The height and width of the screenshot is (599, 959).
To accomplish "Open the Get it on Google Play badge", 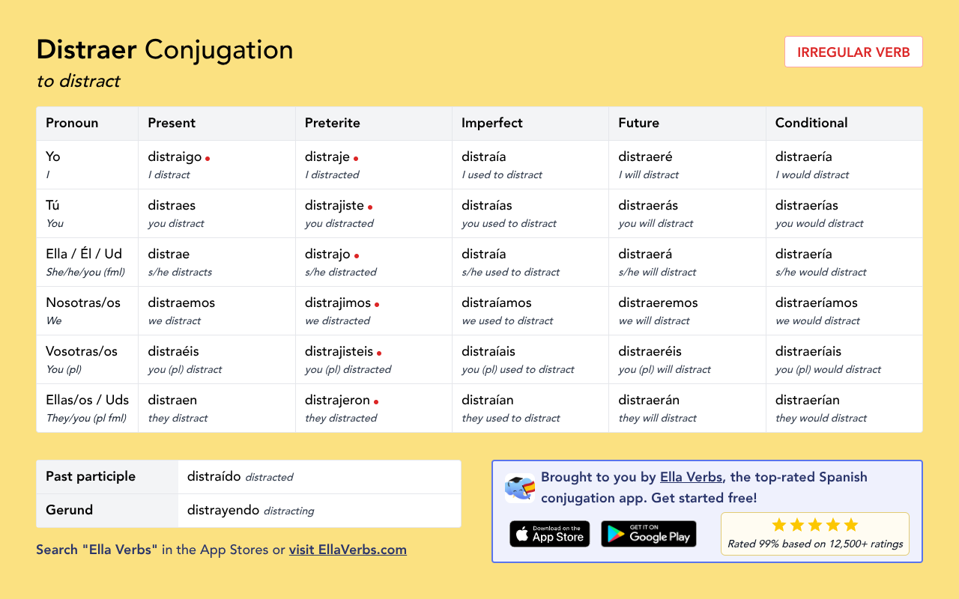I will click(649, 534).
